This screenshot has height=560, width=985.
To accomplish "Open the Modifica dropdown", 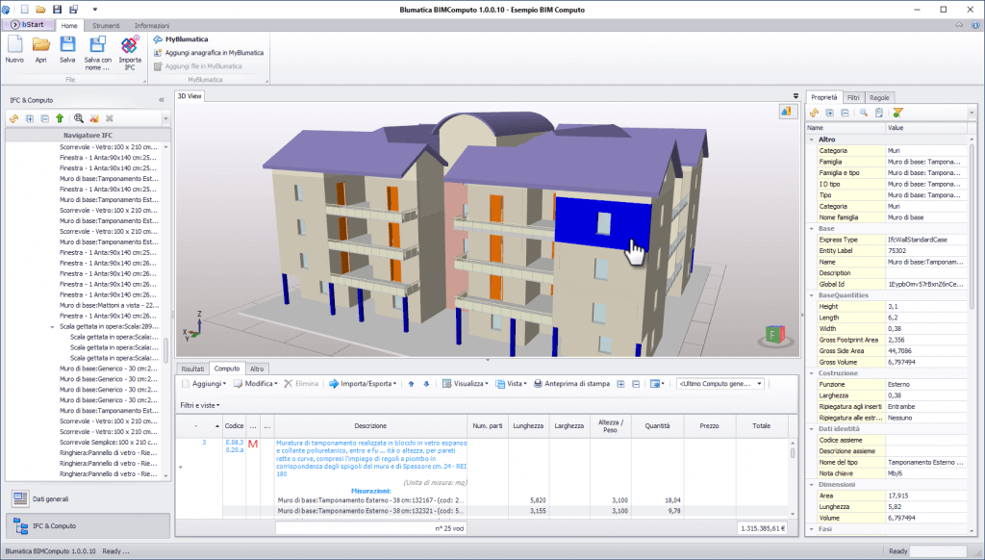I will tap(256, 384).
